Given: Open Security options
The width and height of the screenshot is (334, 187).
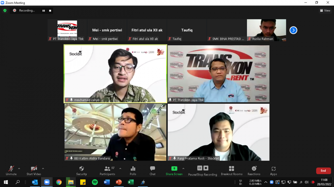Looking at the screenshot, I should pyautogui.click(x=82, y=171).
